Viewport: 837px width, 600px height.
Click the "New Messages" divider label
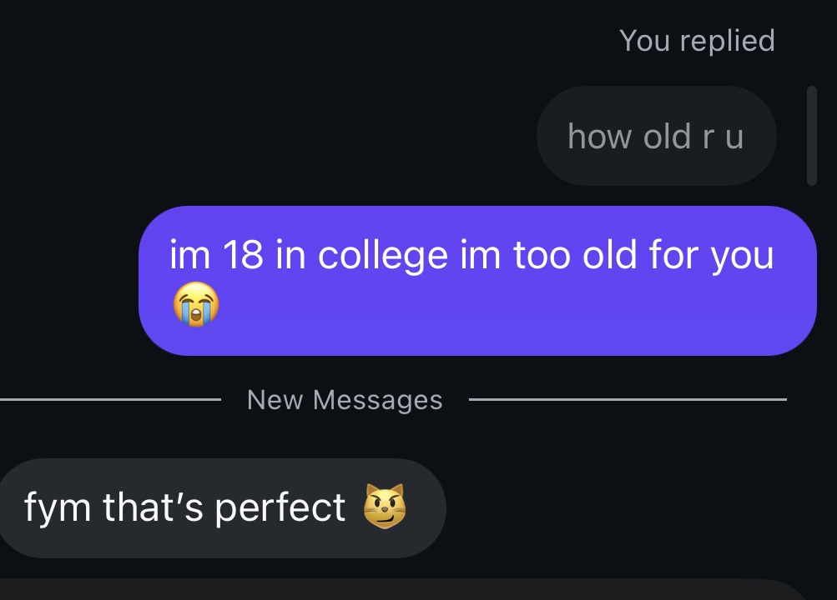click(x=345, y=400)
